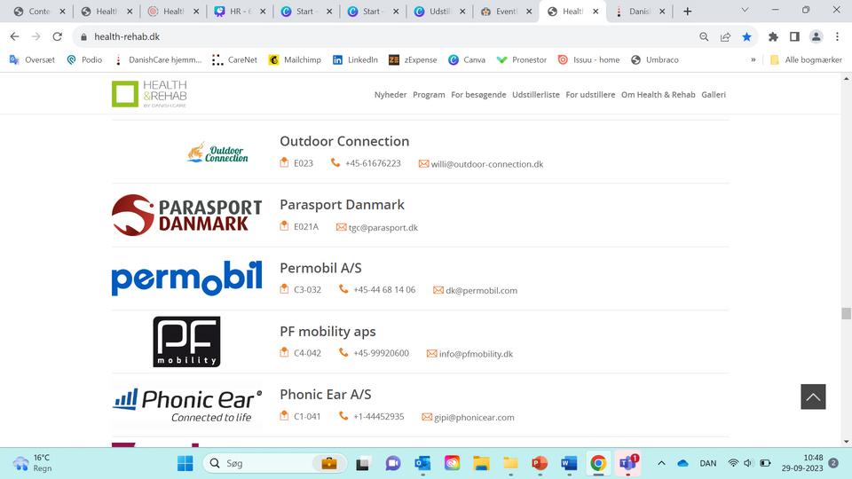
Task: Click the Health & Rehab site logo
Action: pyautogui.click(x=149, y=93)
